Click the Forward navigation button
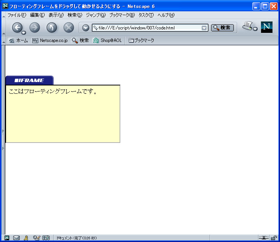This screenshot has width=280, height=242. pos(34,28)
